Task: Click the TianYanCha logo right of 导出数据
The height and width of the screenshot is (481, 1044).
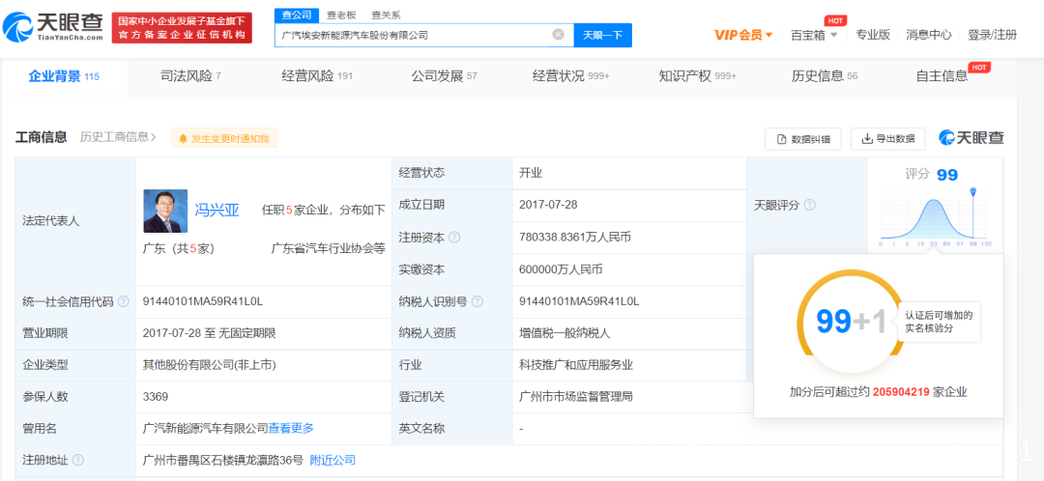Action: [x=971, y=138]
